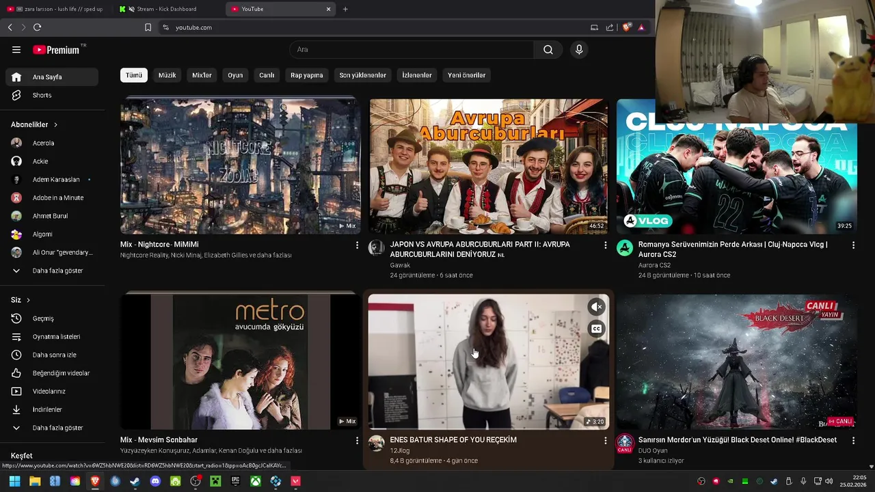Open the Brave Shields icon

tap(626, 27)
